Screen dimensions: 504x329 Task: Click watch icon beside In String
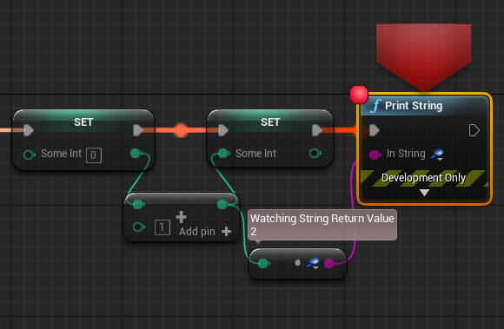click(x=437, y=155)
